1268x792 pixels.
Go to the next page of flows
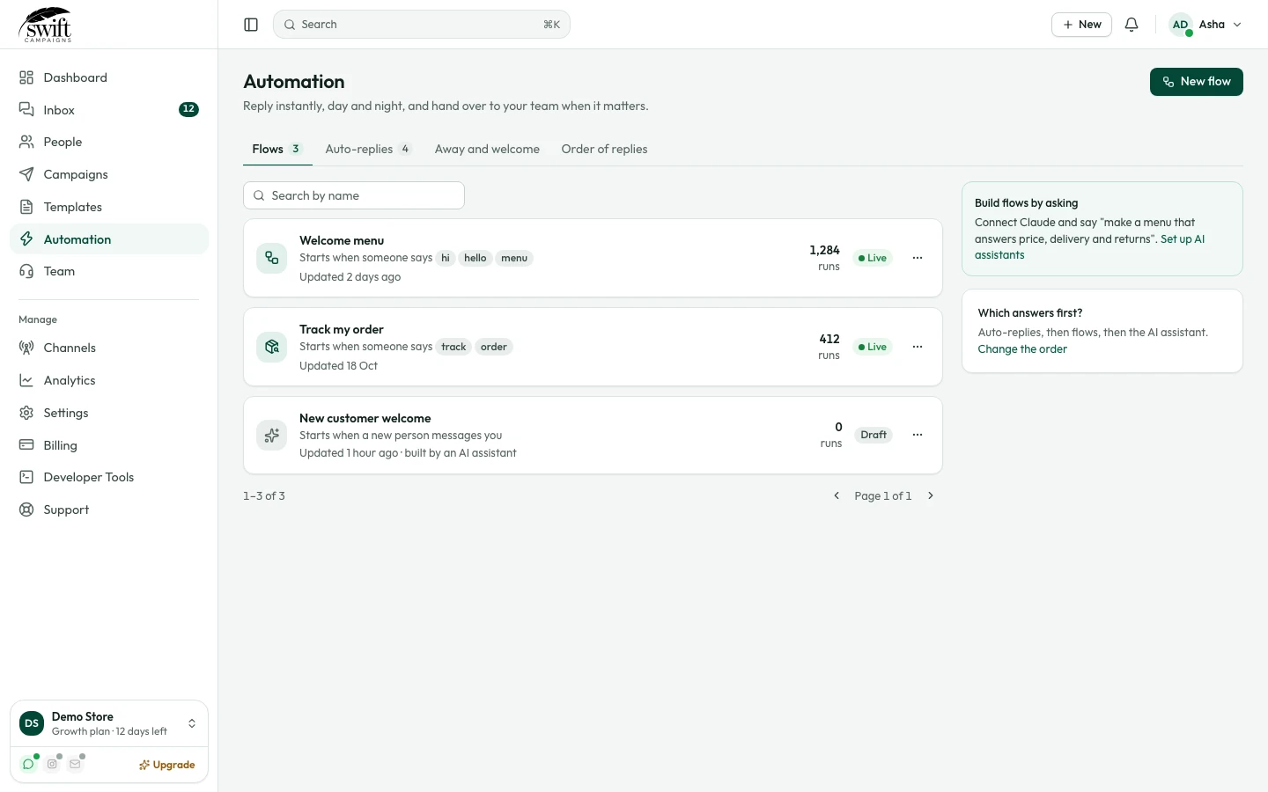tap(931, 495)
